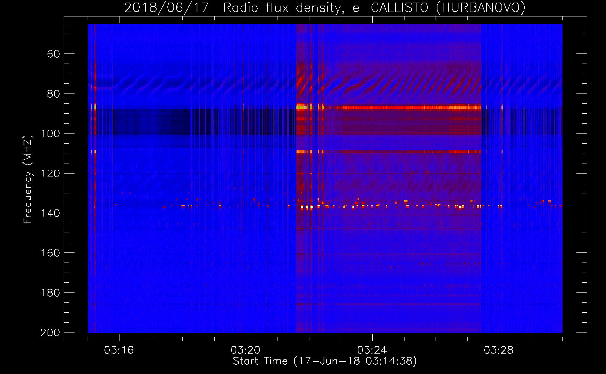The height and width of the screenshot is (374, 606).
Task: Click the plot title mentioning e-CALLISTO (HURBANOVO)
Action: pyautogui.click(x=325, y=7)
